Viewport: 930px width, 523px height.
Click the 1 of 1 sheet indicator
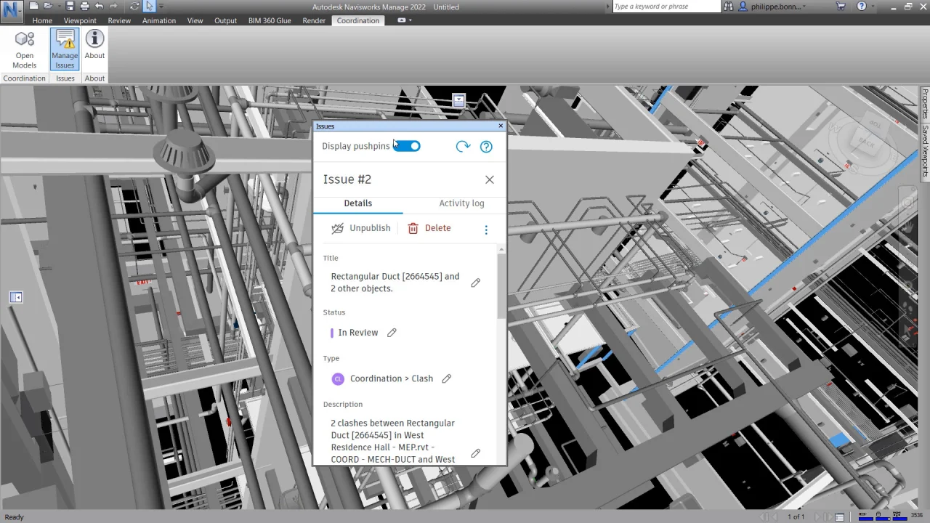tap(796, 517)
